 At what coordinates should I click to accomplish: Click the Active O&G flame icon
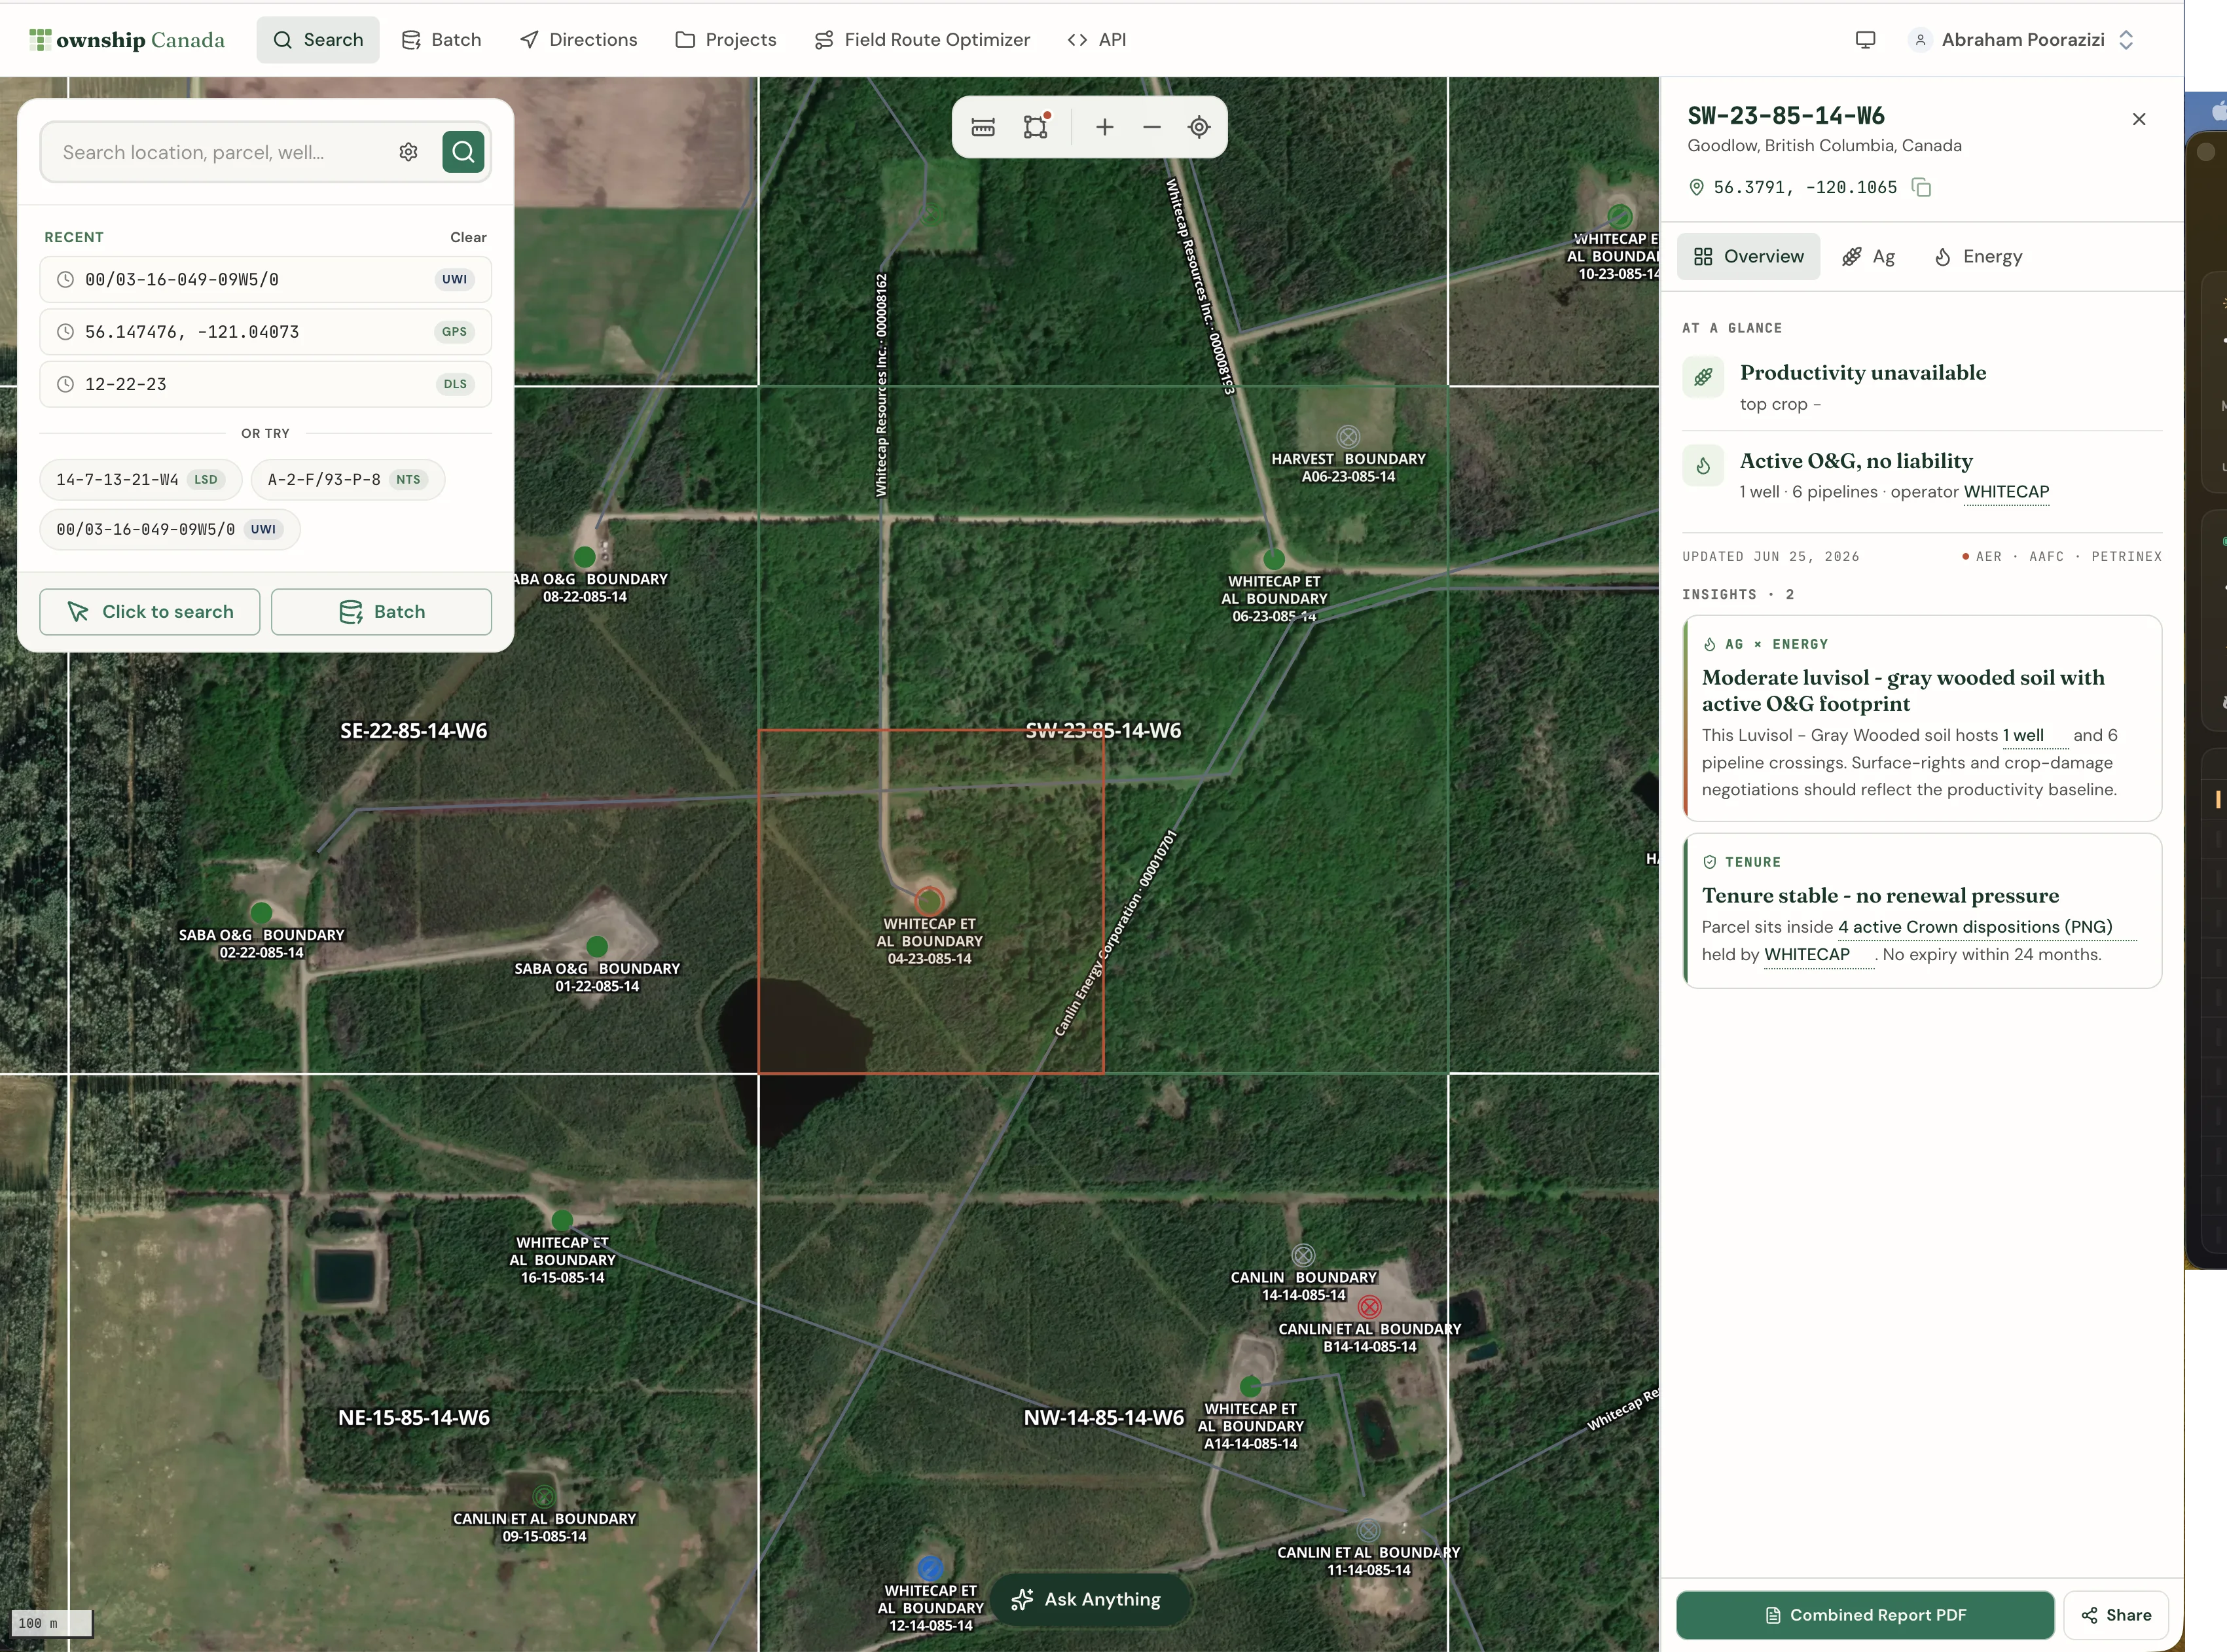[1703, 465]
